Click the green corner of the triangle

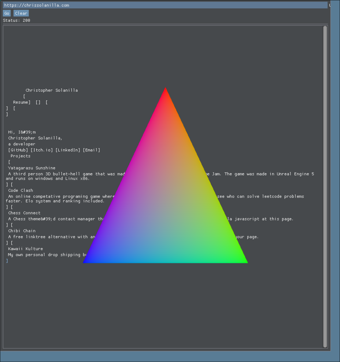click(x=245, y=261)
